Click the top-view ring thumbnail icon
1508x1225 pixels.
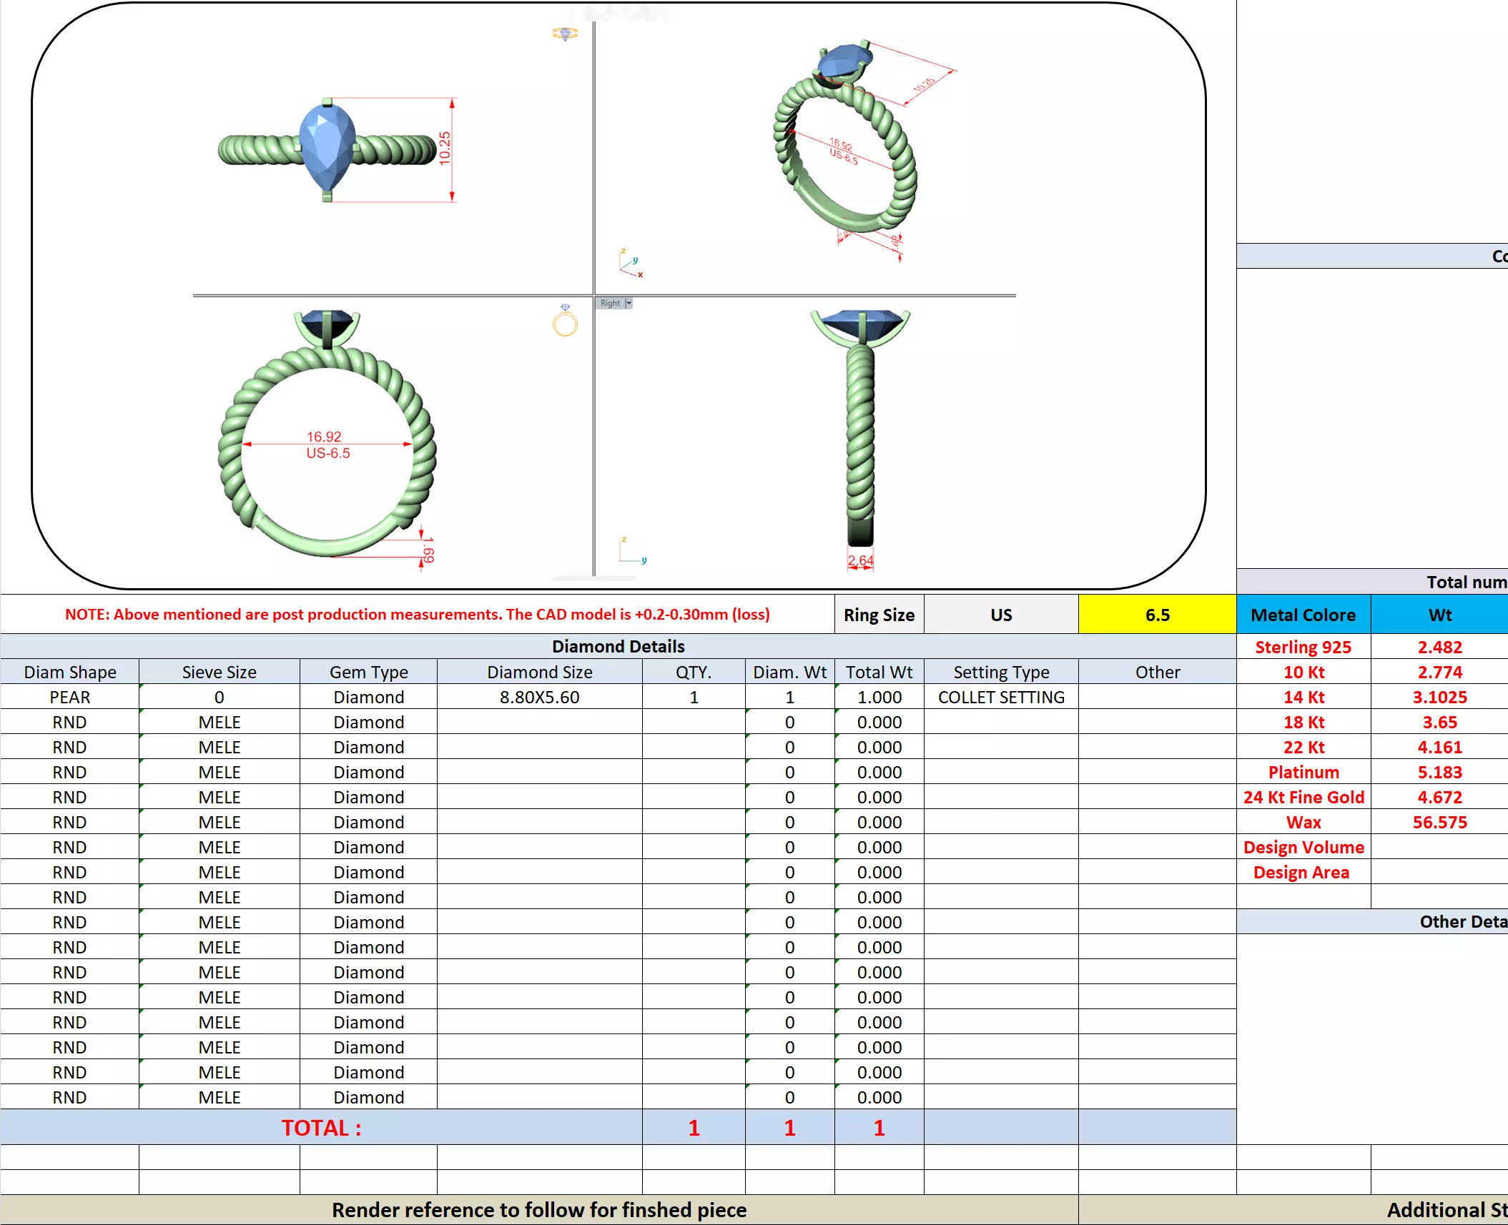click(565, 34)
